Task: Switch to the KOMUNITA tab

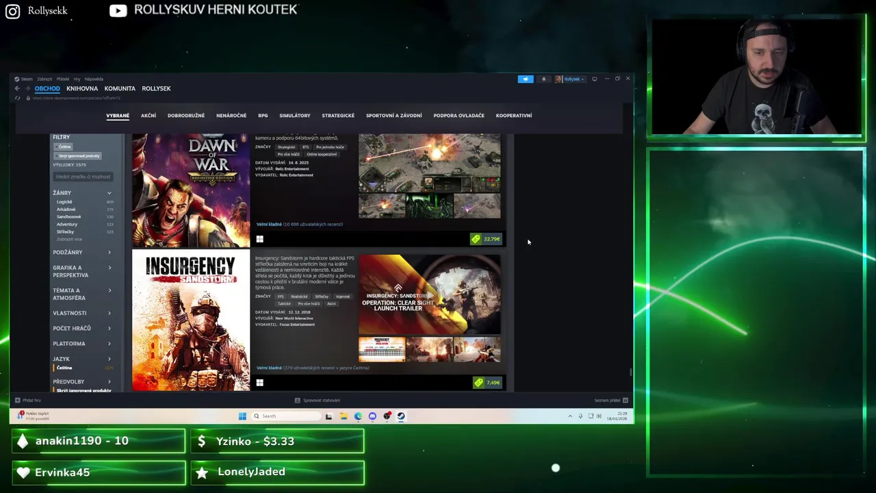Action: pos(120,88)
